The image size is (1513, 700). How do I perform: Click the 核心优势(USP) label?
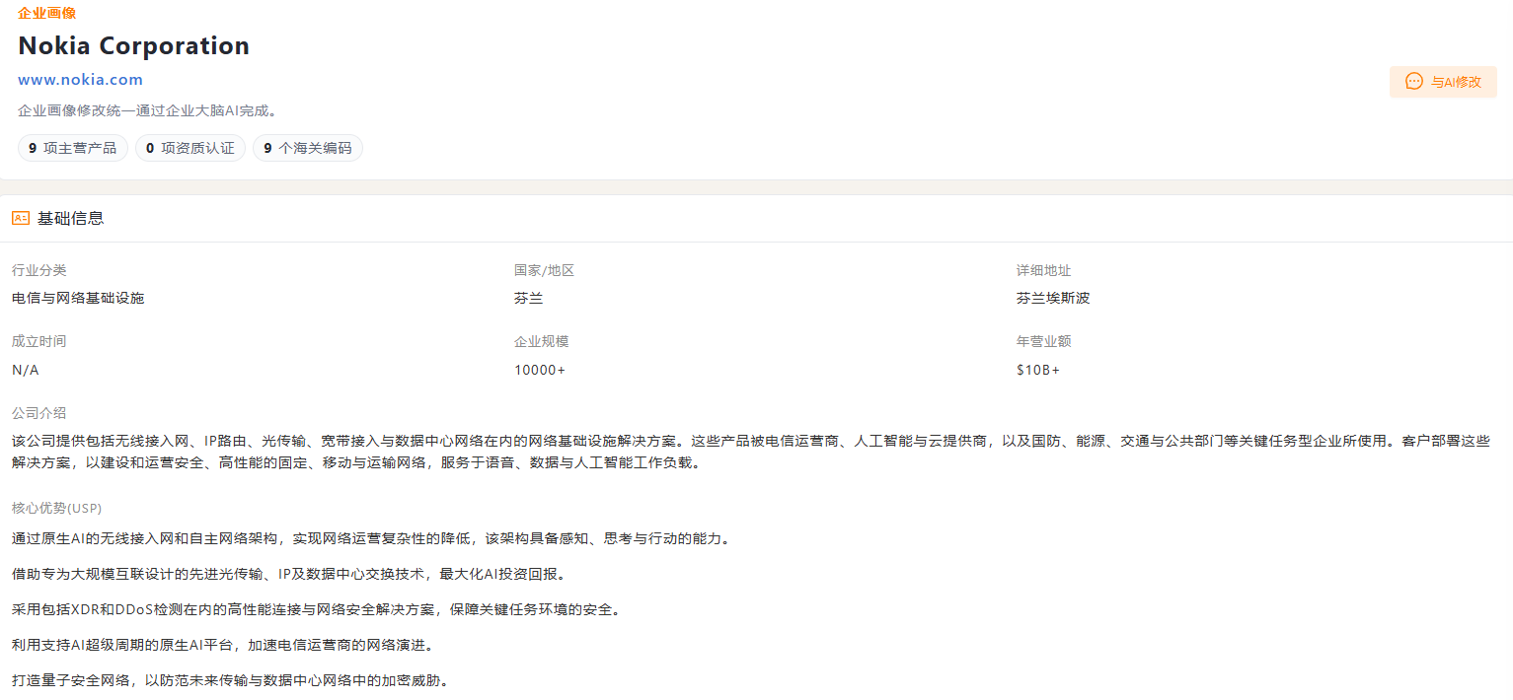pos(56,509)
